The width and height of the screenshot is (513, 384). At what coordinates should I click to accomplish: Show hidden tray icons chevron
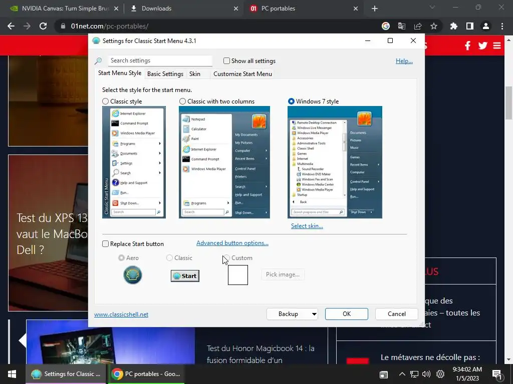point(402,374)
